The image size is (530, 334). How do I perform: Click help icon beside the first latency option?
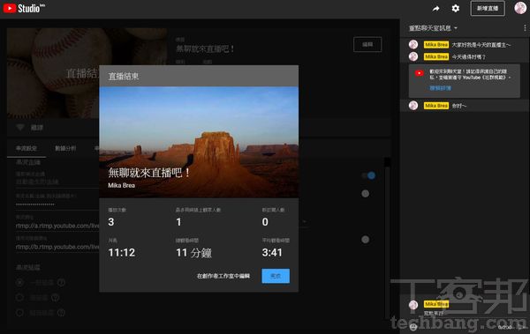pyautogui.click(x=61, y=282)
